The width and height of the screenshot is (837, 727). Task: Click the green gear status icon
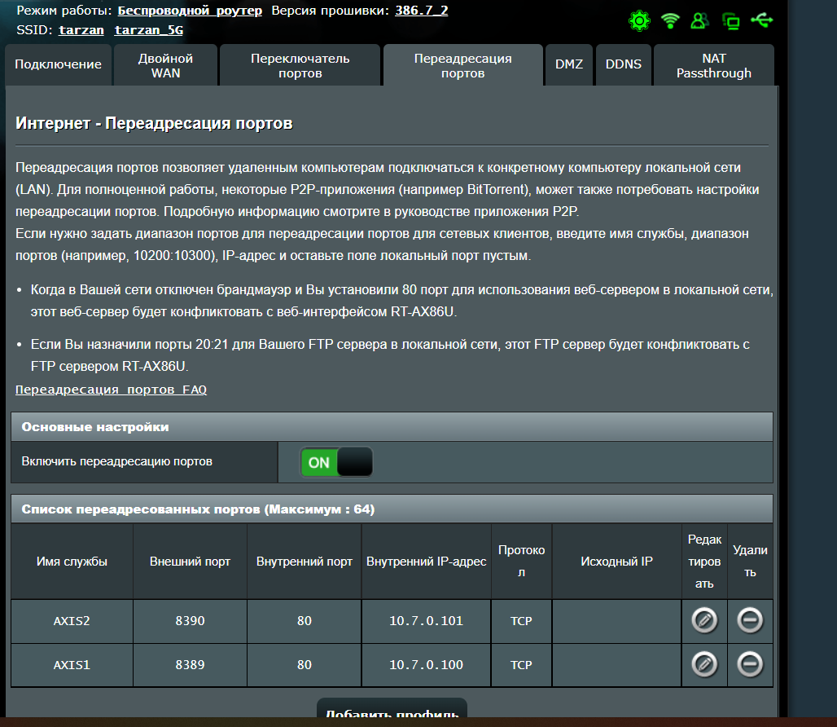tap(640, 20)
